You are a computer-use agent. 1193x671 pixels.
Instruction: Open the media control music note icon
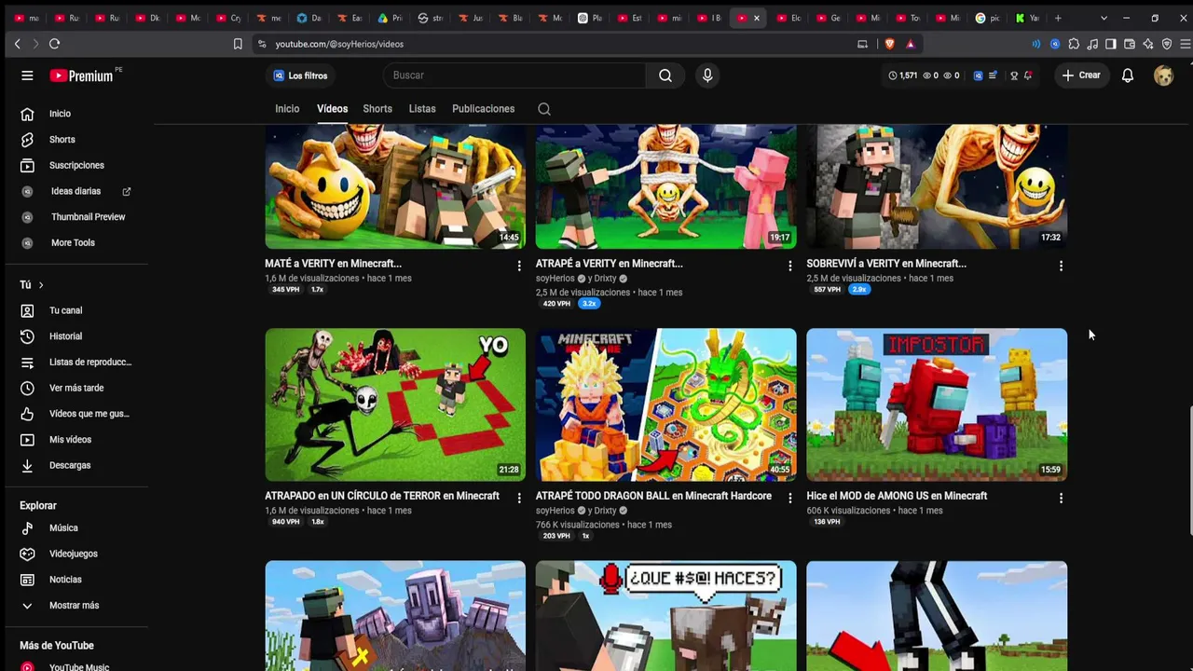pos(1092,44)
